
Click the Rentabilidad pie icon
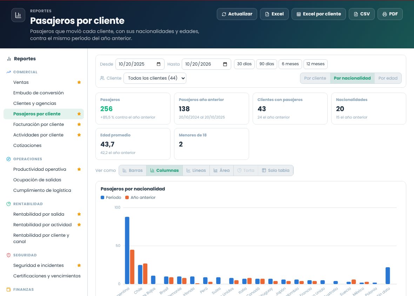click(x=9, y=204)
